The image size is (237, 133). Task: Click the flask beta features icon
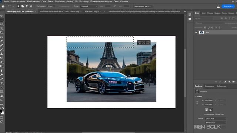coord(218,6)
